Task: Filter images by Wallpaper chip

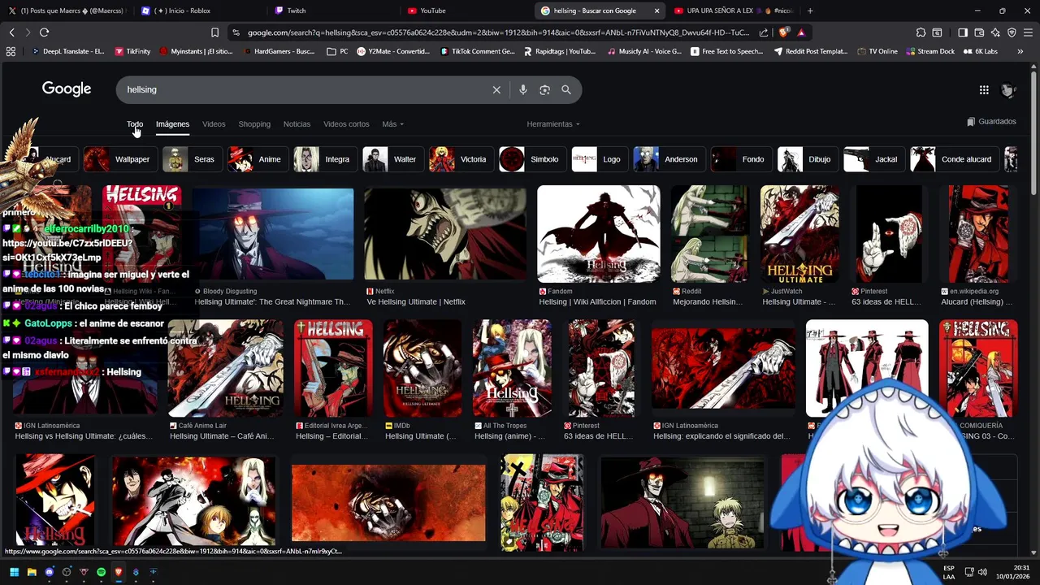Action: click(119, 159)
